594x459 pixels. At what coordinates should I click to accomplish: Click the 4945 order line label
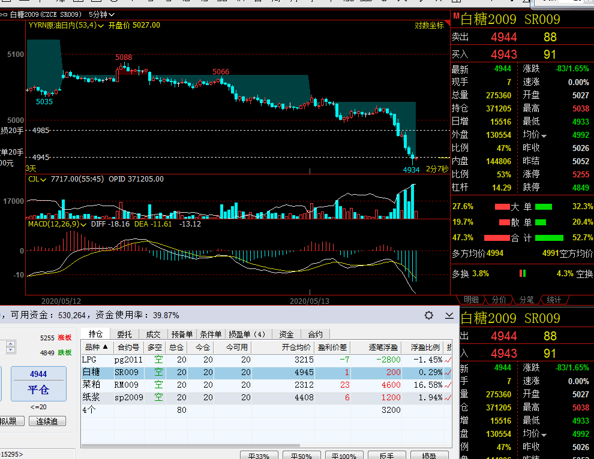pyautogui.click(x=41, y=158)
